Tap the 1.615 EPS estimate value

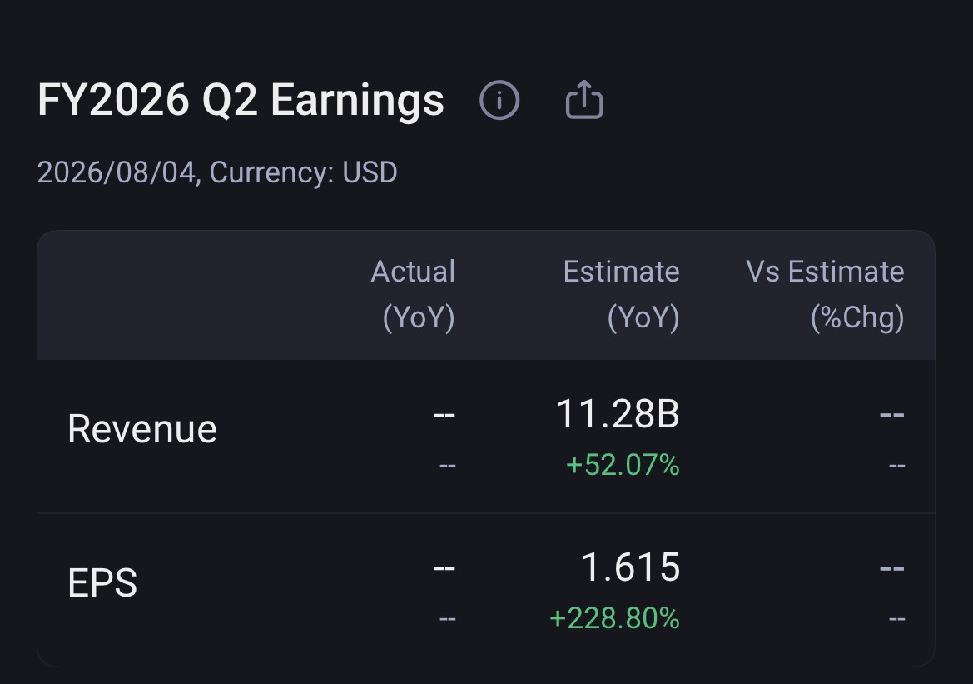click(630, 567)
